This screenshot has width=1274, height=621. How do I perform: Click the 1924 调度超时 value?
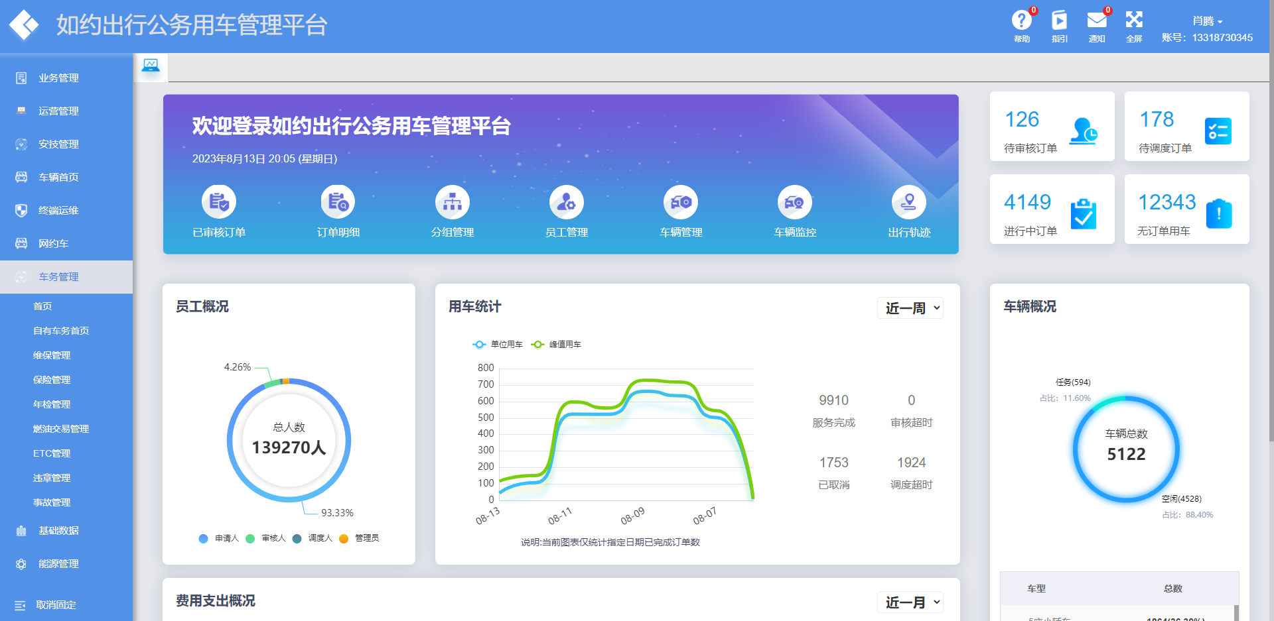coord(911,463)
